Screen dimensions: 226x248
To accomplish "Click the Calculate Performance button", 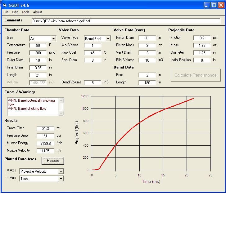I will click(195, 75).
